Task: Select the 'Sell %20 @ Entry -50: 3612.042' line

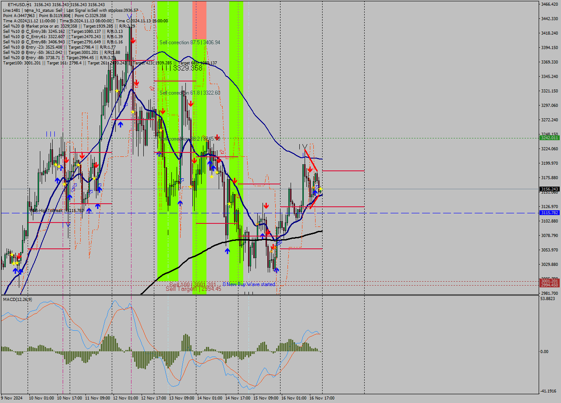Action: coord(61,52)
